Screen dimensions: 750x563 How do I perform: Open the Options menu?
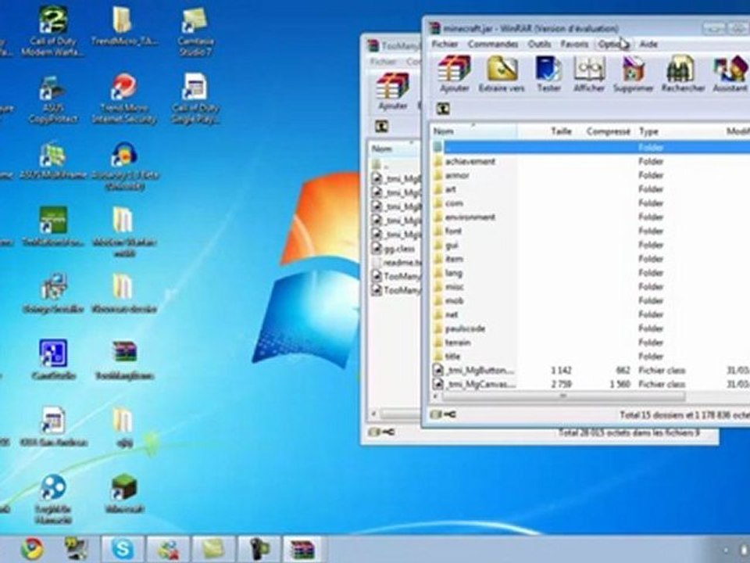click(612, 44)
